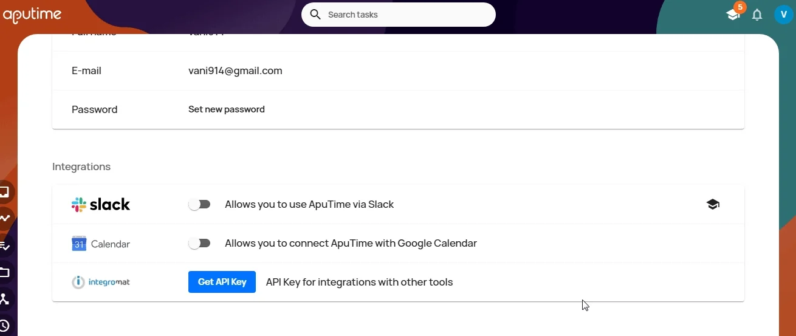Screen dimensions: 796x336
Task: Click the Google Calendar logo
Action: [101, 244]
